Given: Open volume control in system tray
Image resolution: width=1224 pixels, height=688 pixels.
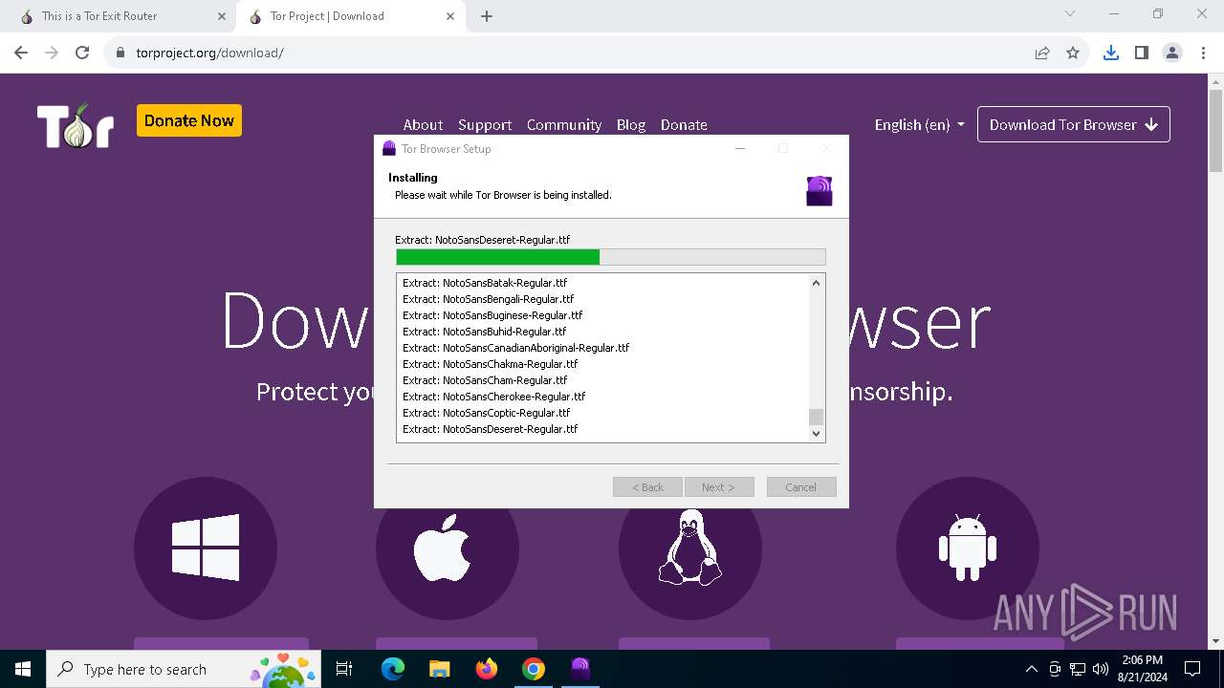Looking at the screenshot, I should (1101, 669).
